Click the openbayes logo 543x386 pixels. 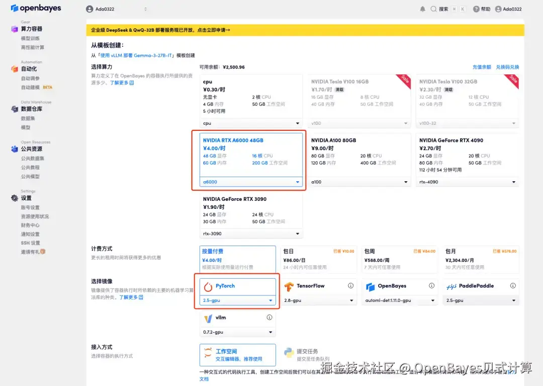36,8
